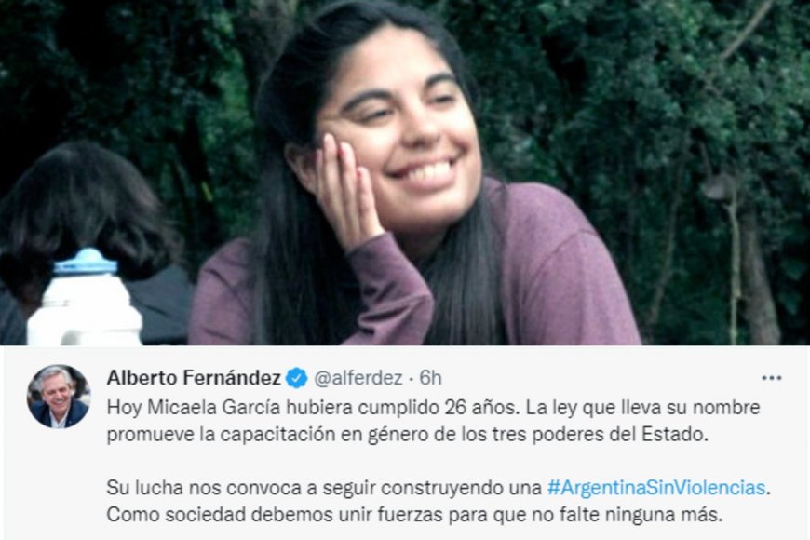Open the attached photo of the smiling woman
810x540 pixels.
coord(405,172)
